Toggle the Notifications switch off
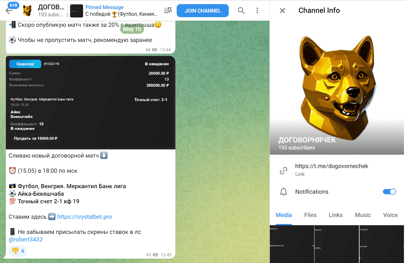This screenshot has height=263, width=406. (x=389, y=192)
